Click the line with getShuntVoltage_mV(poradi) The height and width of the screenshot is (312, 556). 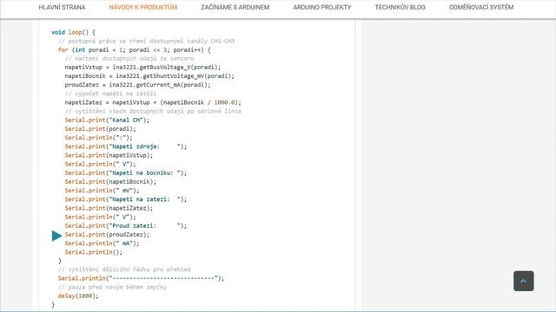point(149,76)
